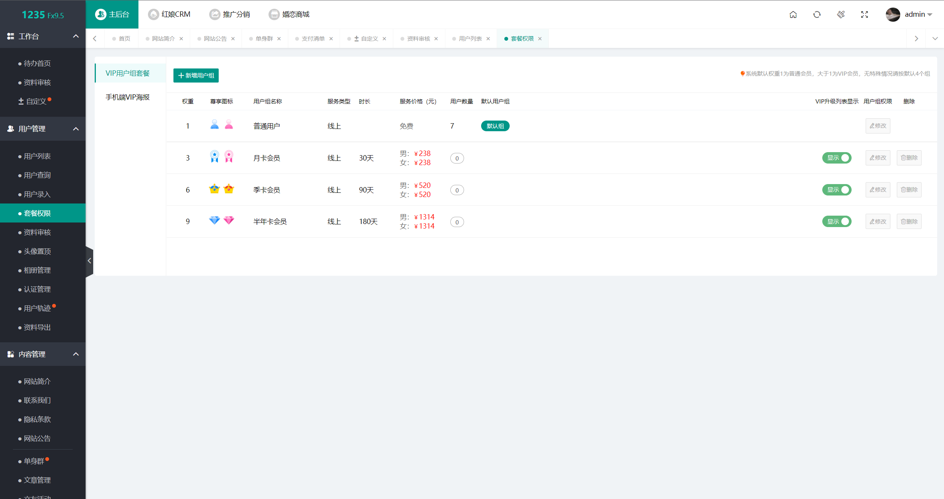This screenshot has width=944, height=499.
Task: Toggle 显示 switch for 季卡会员
Action: (837, 190)
